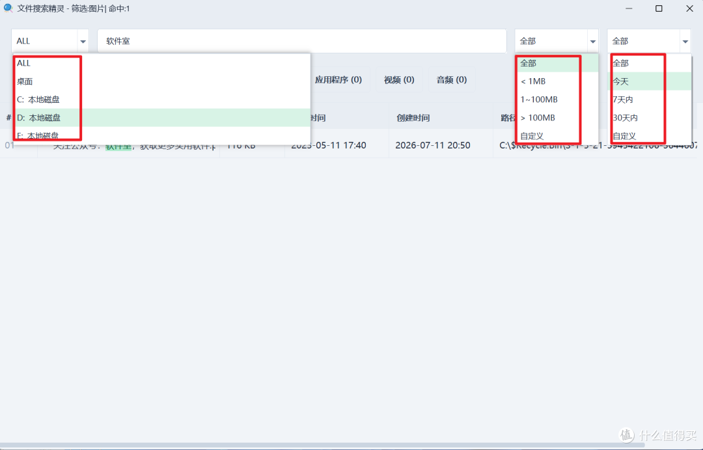Open the ALL drive selector combo box
703x450 pixels.
coord(49,41)
